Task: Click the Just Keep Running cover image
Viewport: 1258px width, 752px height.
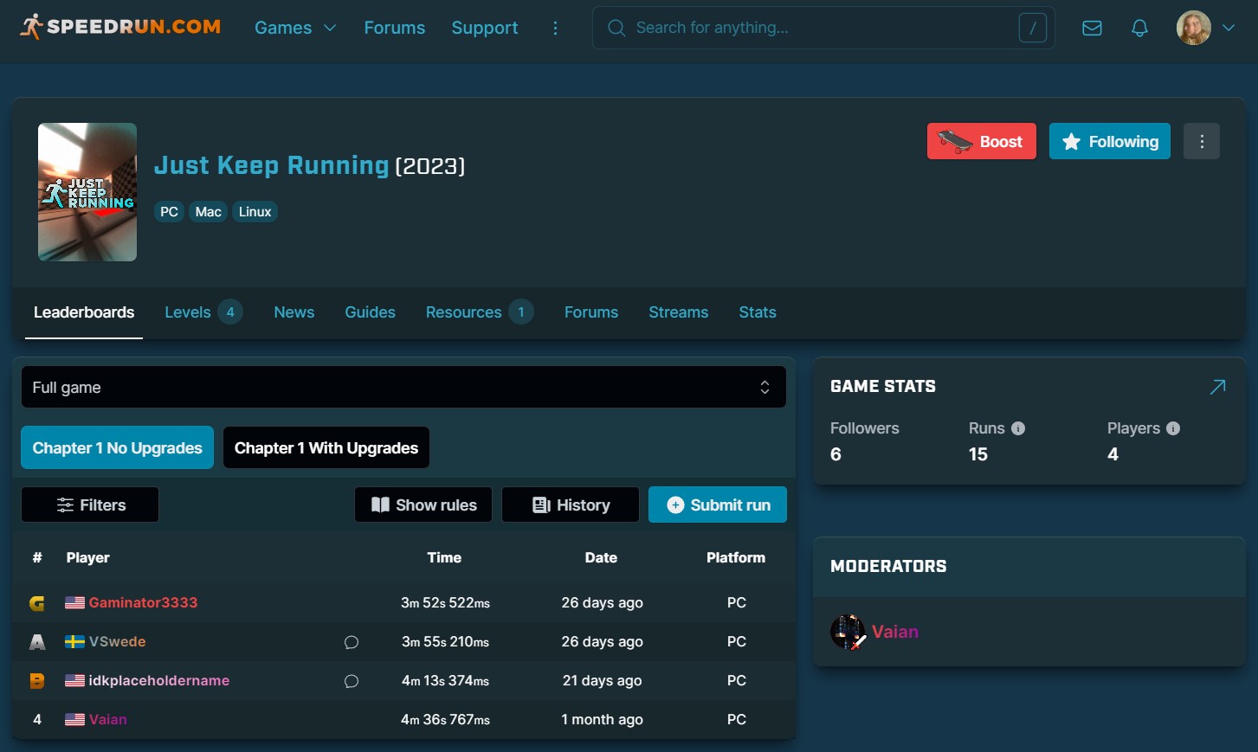Action: pos(87,192)
